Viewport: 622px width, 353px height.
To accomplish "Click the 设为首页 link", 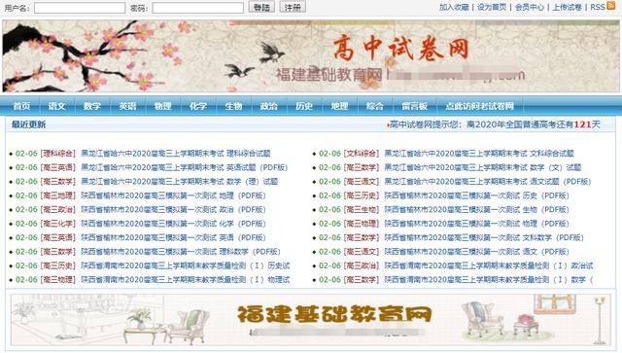I will (492, 7).
